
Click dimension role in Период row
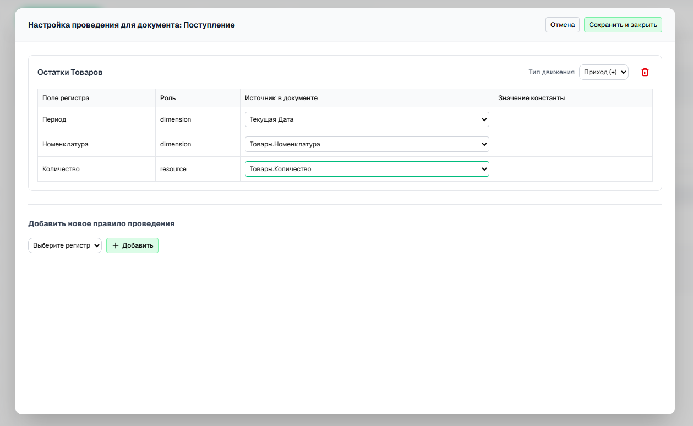point(198,119)
